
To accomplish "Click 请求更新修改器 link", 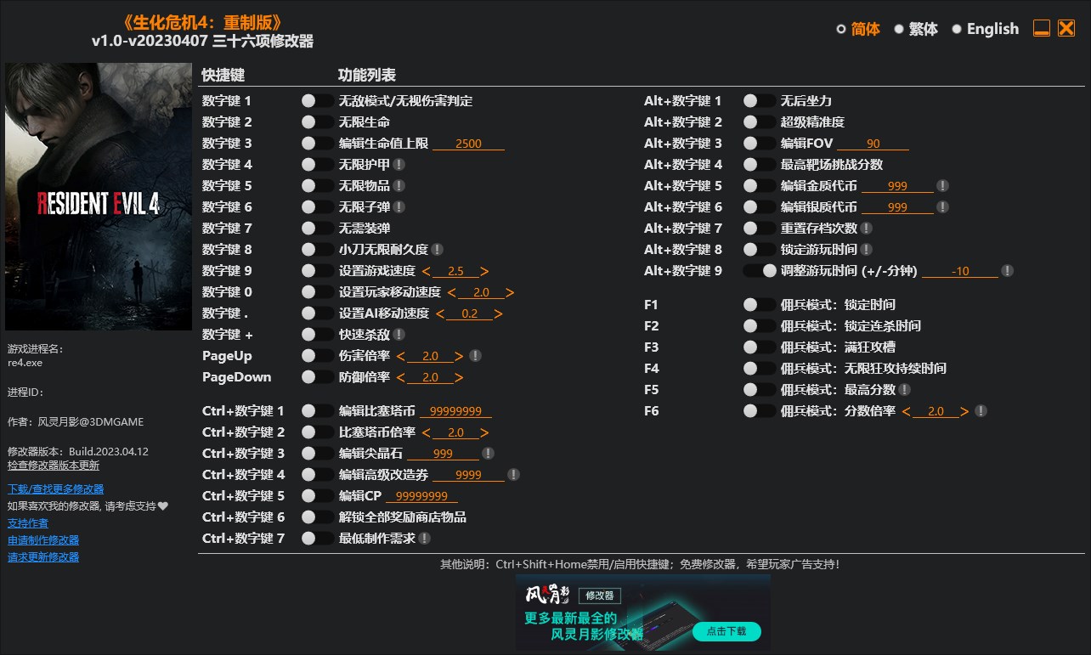I will point(43,556).
